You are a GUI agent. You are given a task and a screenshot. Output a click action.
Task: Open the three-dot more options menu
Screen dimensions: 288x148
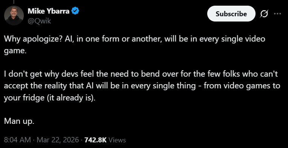(277, 14)
